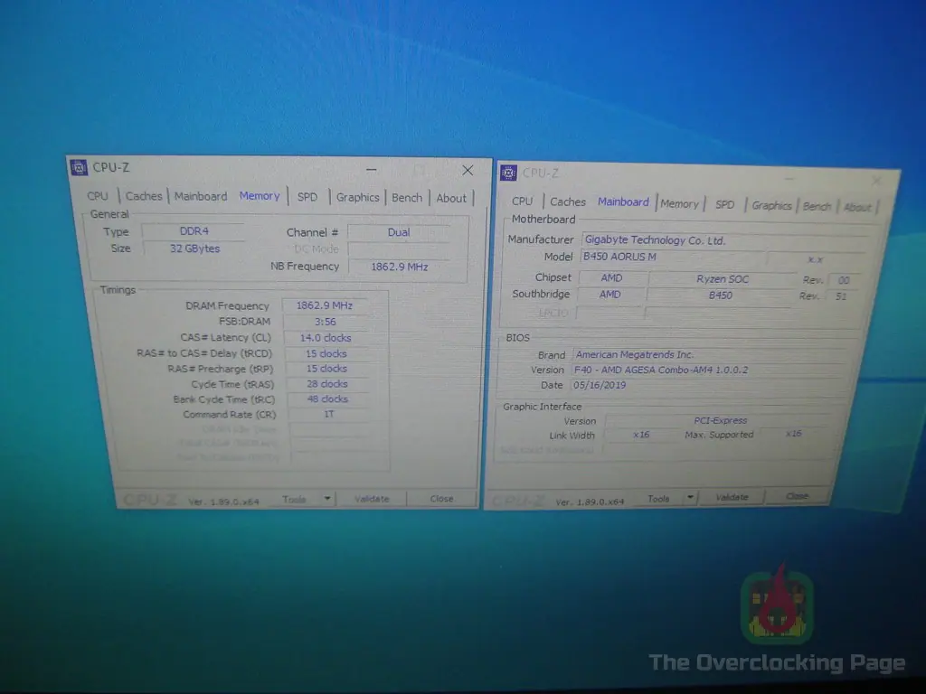Select Mainboard tab in right CPU-Z window
The image size is (926, 694).
(x=623, y=202)
